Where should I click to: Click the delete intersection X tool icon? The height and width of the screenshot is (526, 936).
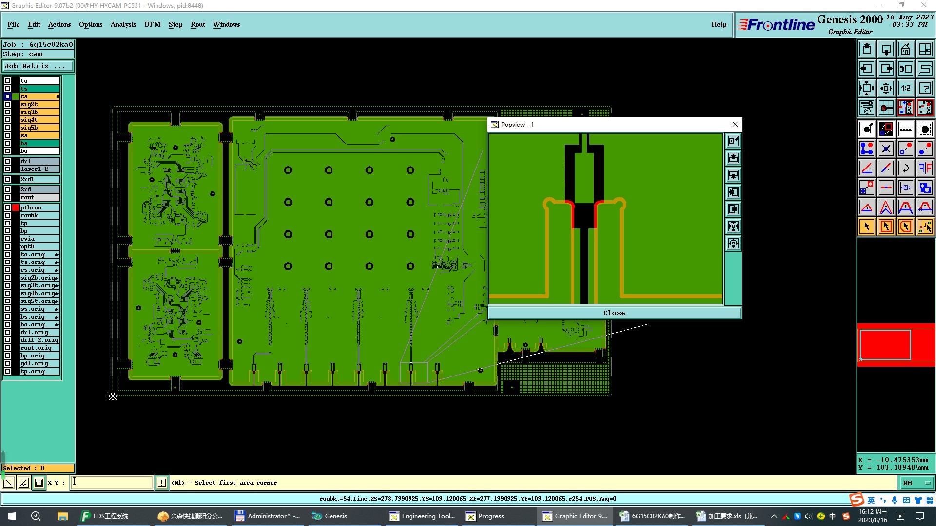pos(886,149)
